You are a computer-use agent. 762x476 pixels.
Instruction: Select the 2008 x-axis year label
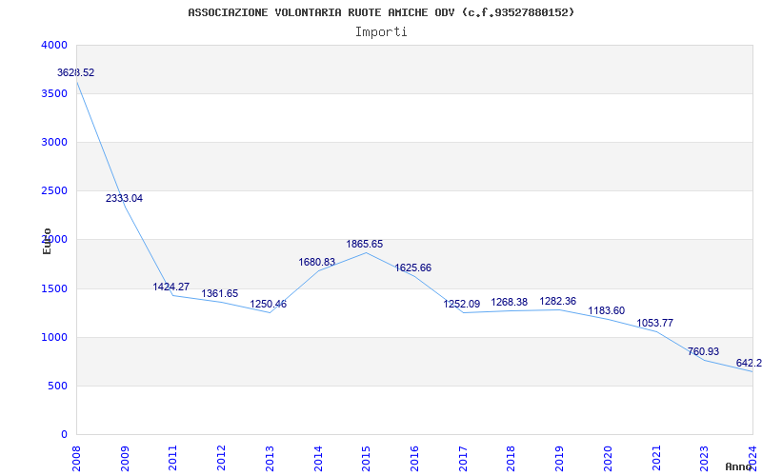coord(76,456)
